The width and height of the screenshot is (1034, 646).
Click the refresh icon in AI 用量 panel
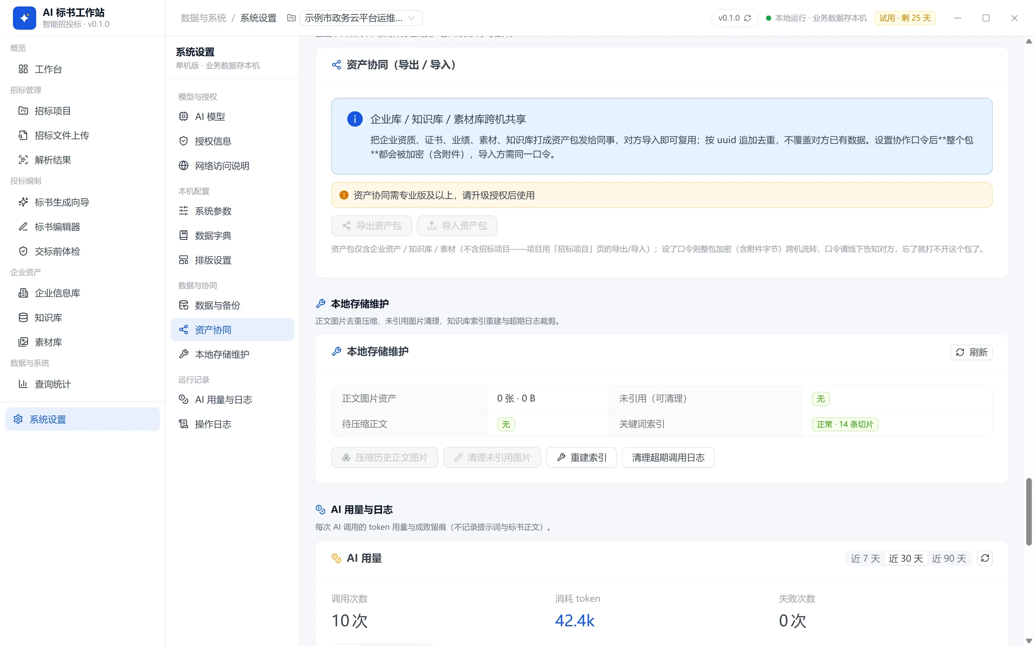tap(985, 558)
